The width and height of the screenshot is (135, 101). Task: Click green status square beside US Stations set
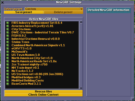(x=8, y=74)
